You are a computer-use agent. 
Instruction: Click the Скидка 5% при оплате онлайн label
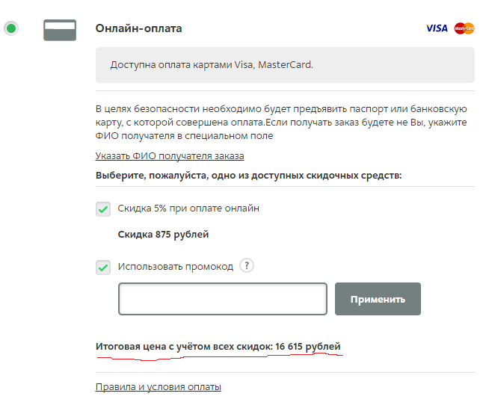(188, 208)
